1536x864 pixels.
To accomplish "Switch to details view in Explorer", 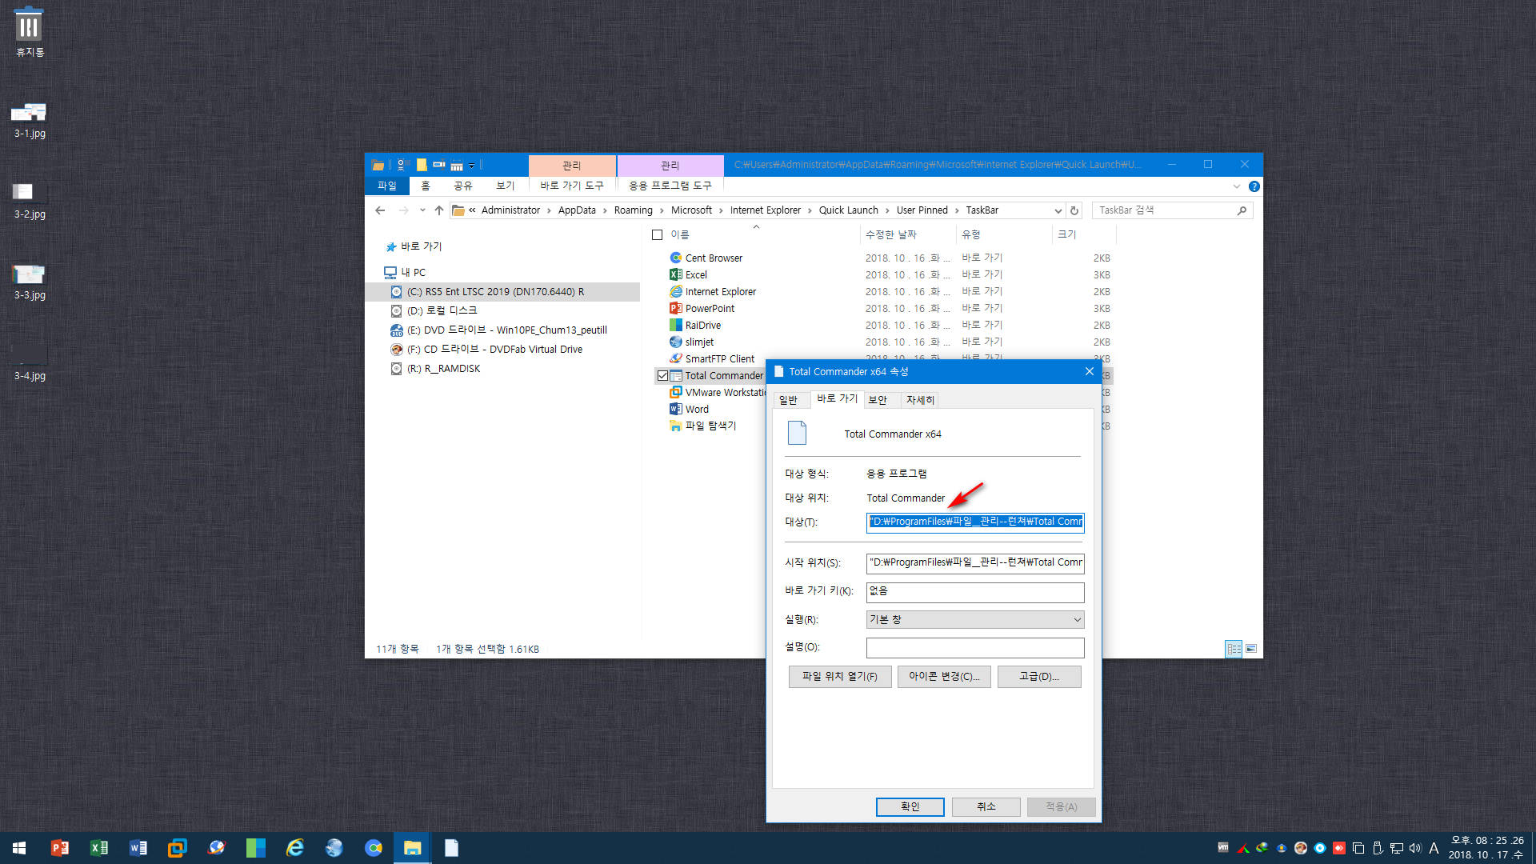I will [x=1234, y=649].
